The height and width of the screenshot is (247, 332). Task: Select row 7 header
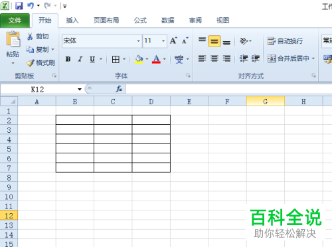coord(9,168)
